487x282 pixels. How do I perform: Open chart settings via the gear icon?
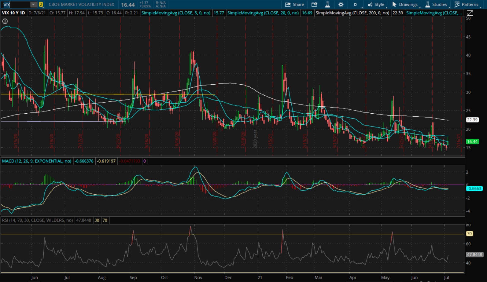tap(341, 5)
